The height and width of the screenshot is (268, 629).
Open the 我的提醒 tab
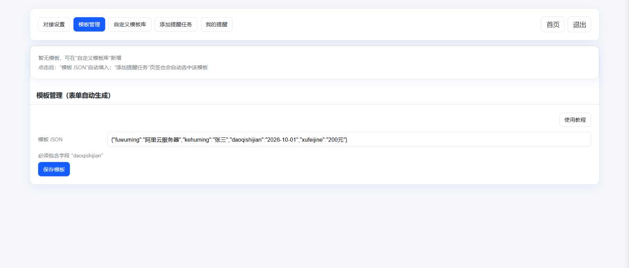point(216,24)
